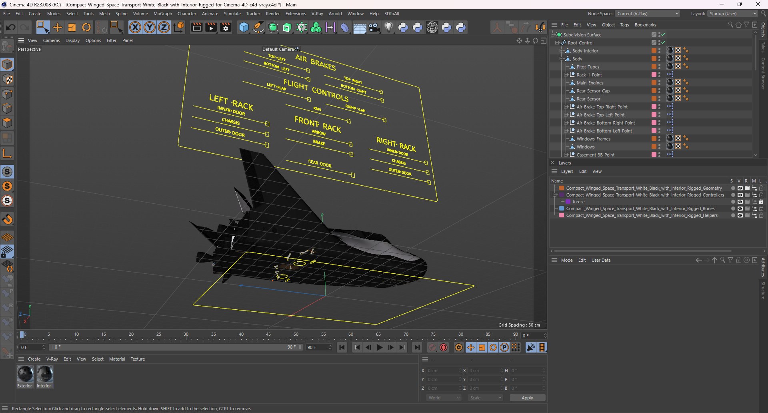The height and width of the screenshot is (413, 768).
Task: Click the globe web icon in toolbar
Action: 432,27
